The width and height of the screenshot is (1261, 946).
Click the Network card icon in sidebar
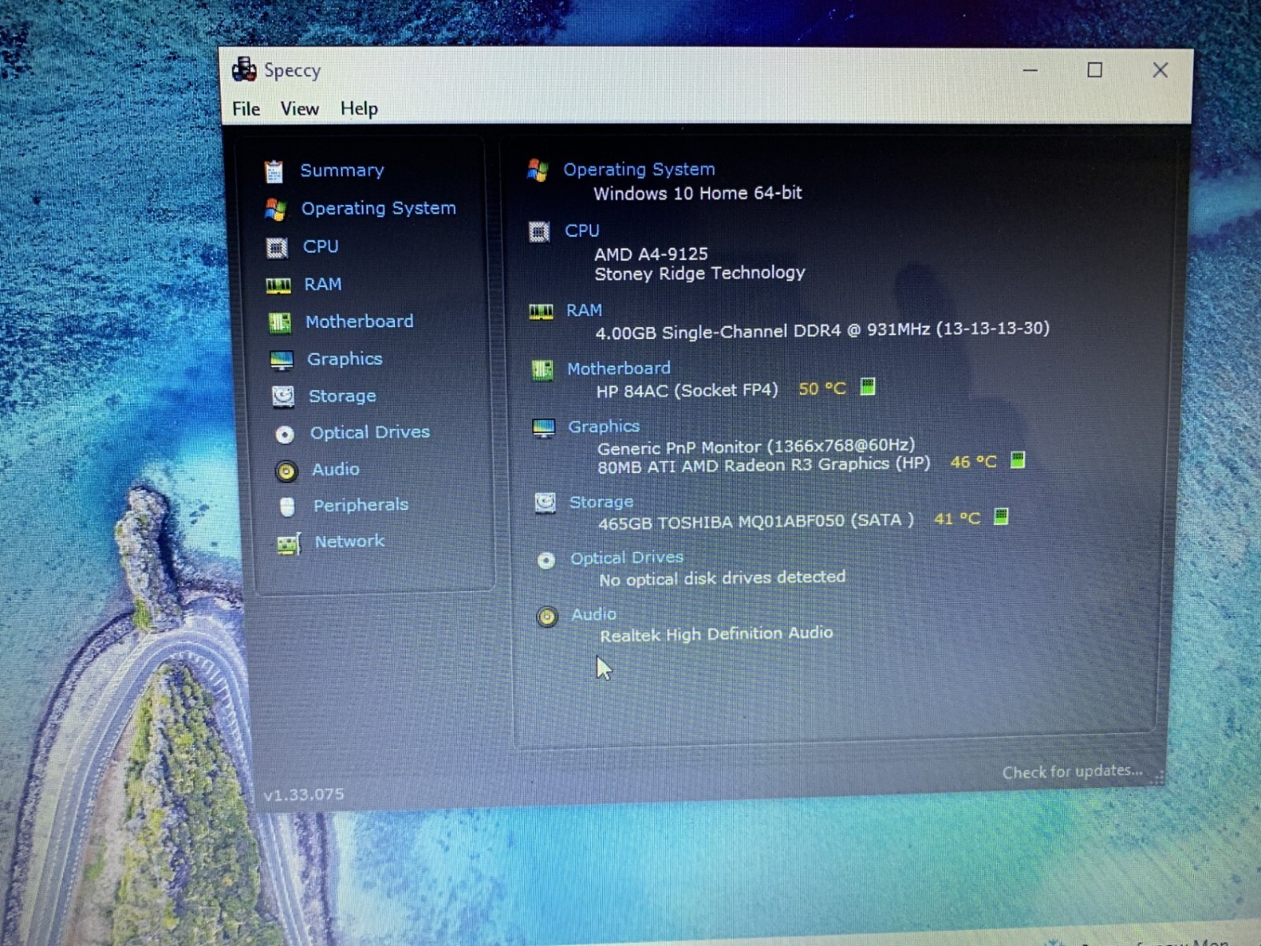288,543
